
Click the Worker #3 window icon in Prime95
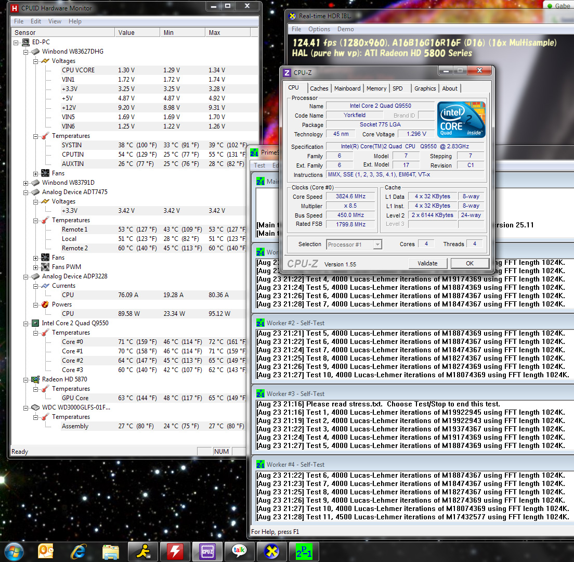260,394
